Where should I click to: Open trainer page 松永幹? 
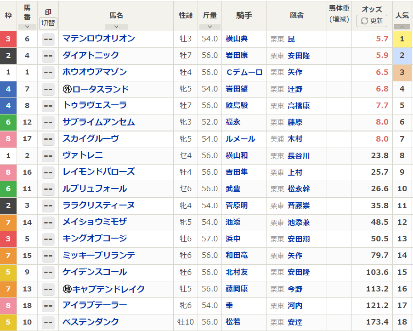(x=299, y=189)
